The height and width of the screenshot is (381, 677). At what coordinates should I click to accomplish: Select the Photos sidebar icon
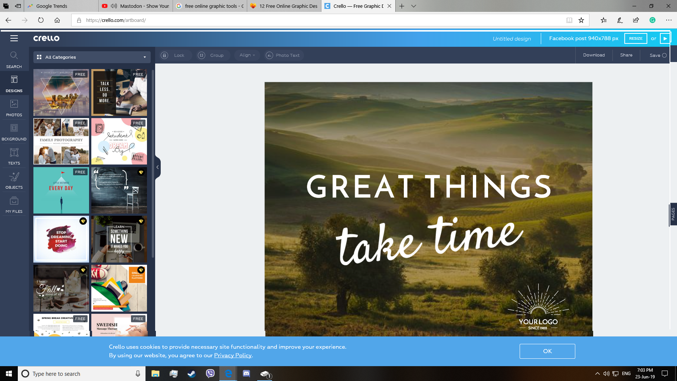14,108
